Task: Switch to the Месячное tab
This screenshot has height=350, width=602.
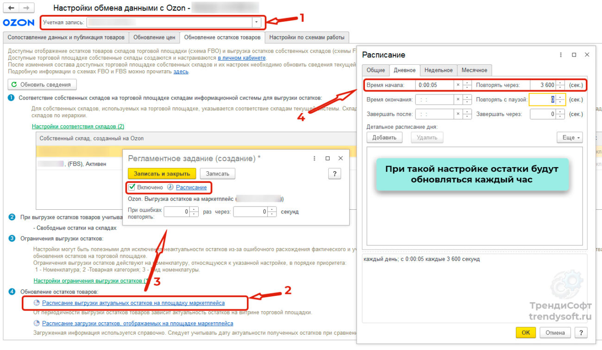Action: [475, 70]
